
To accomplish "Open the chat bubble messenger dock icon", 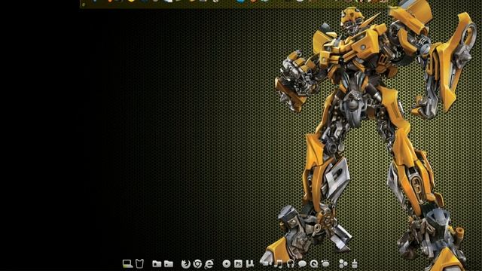I will 302,263.
